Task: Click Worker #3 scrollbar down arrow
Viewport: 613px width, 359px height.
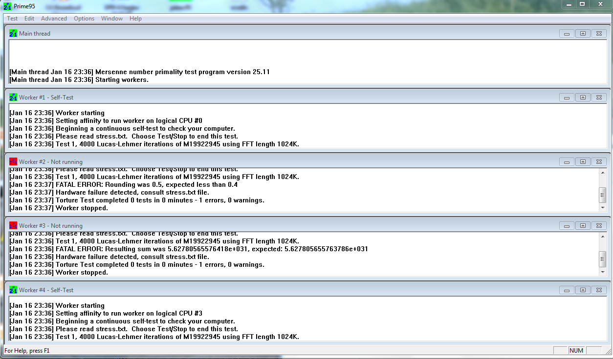Action: tap(602, 272)
